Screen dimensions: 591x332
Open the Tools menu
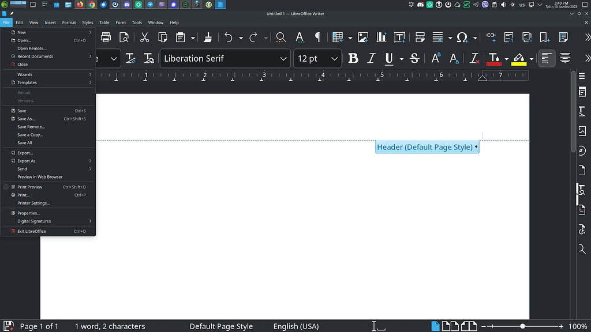[x=137, y=22]
